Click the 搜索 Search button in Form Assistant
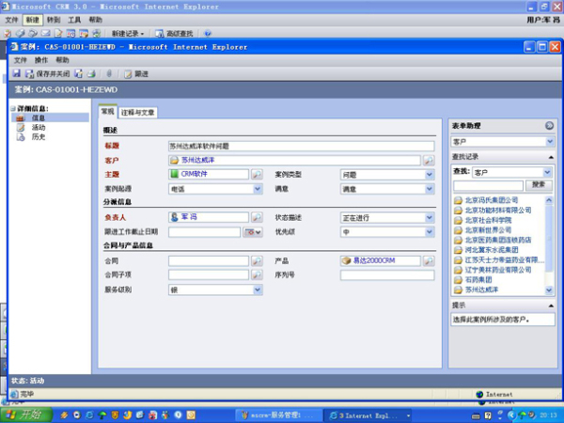The image size is (564, 423). pos(539,185)
